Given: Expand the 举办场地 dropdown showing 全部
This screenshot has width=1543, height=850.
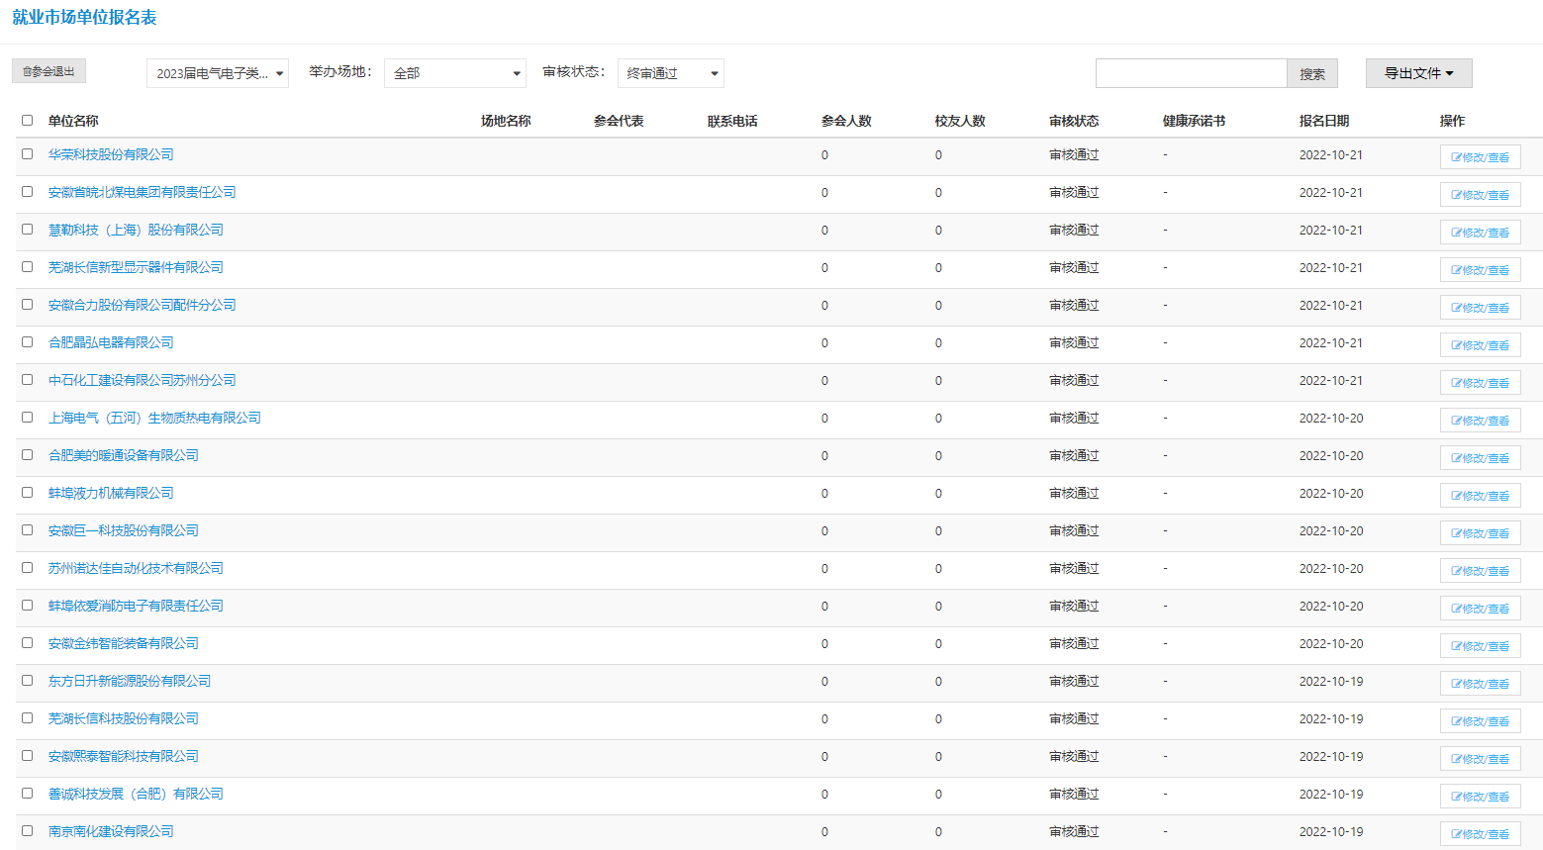Looking at the screenshot, I should point(454,73).
